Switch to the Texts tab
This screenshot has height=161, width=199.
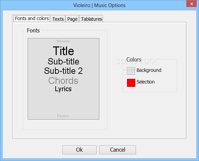(58, 19)
